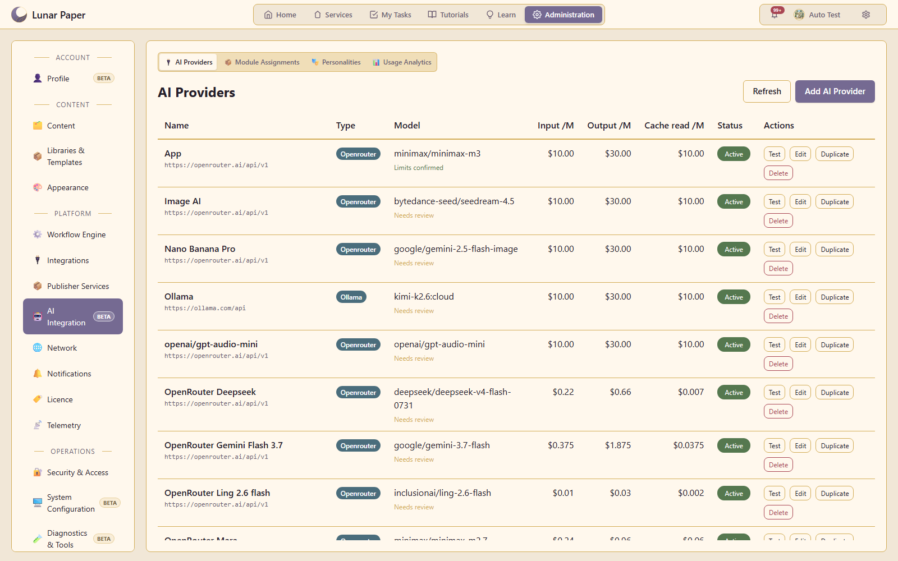Open System Configuration monitor icon
The image size is (898, 561).
click(38, 503)
